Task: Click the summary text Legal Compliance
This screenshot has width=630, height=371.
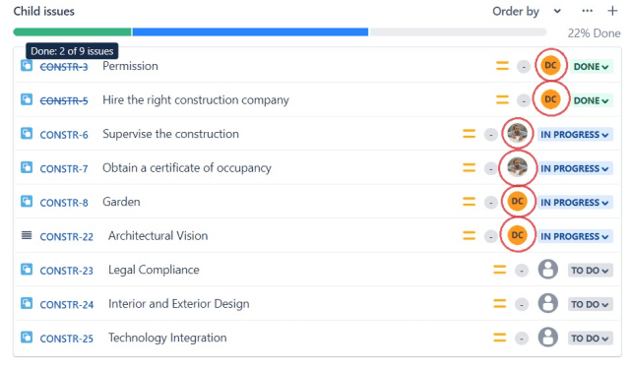Action: tap(154, 270)
